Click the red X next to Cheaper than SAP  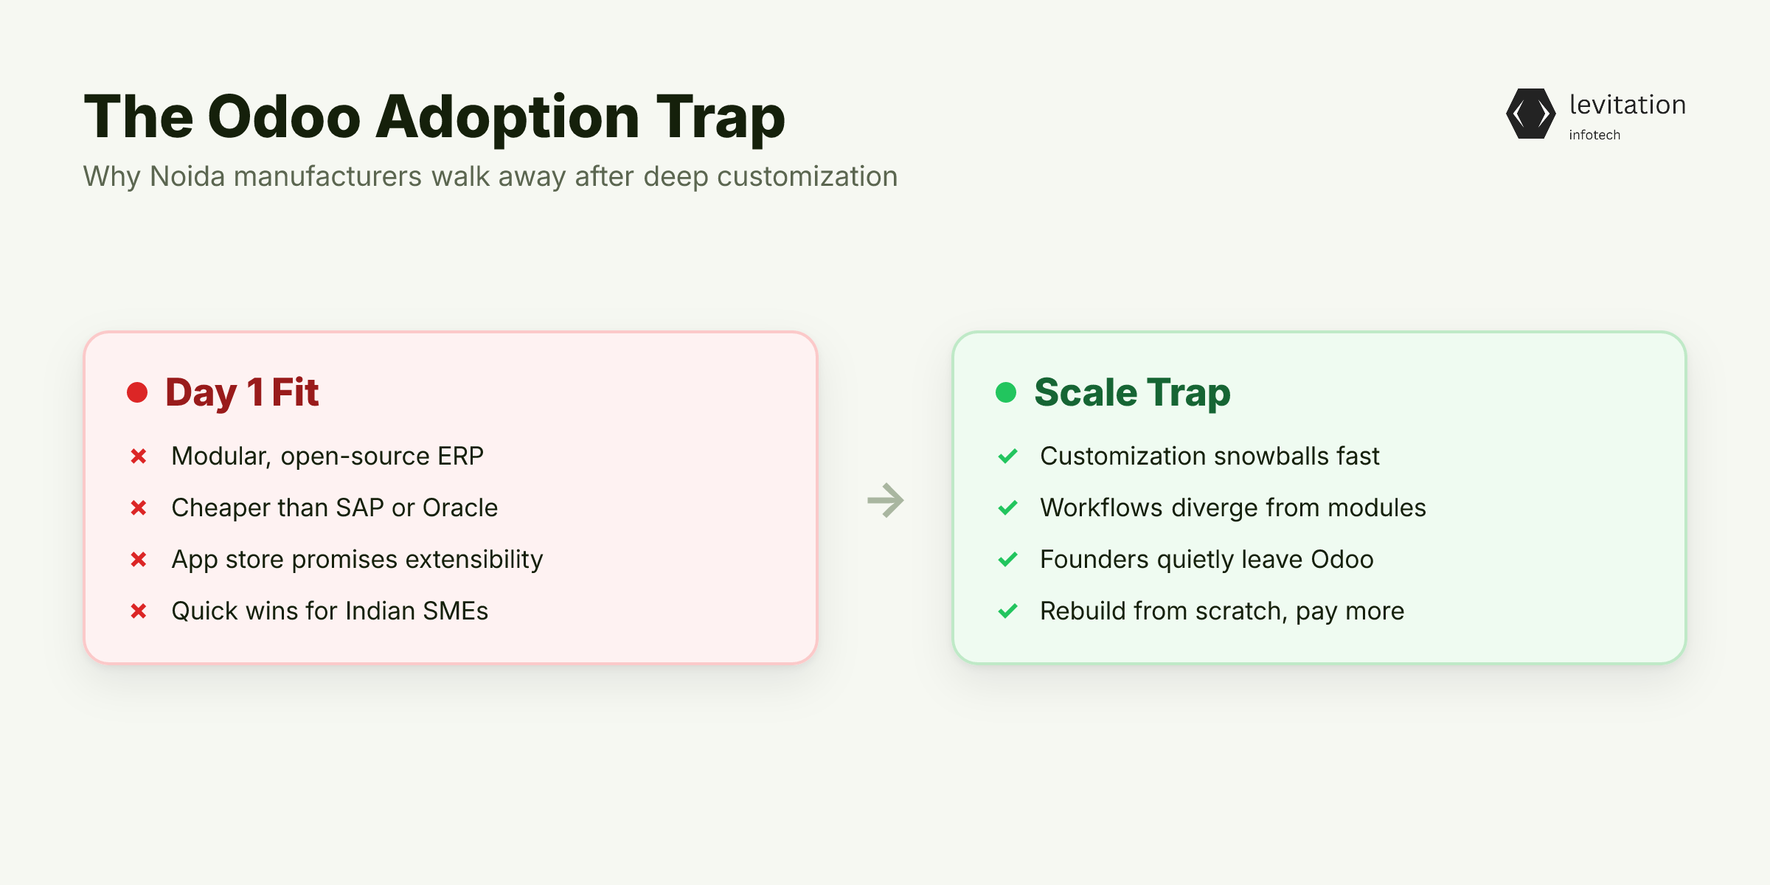tap(139, 508)
